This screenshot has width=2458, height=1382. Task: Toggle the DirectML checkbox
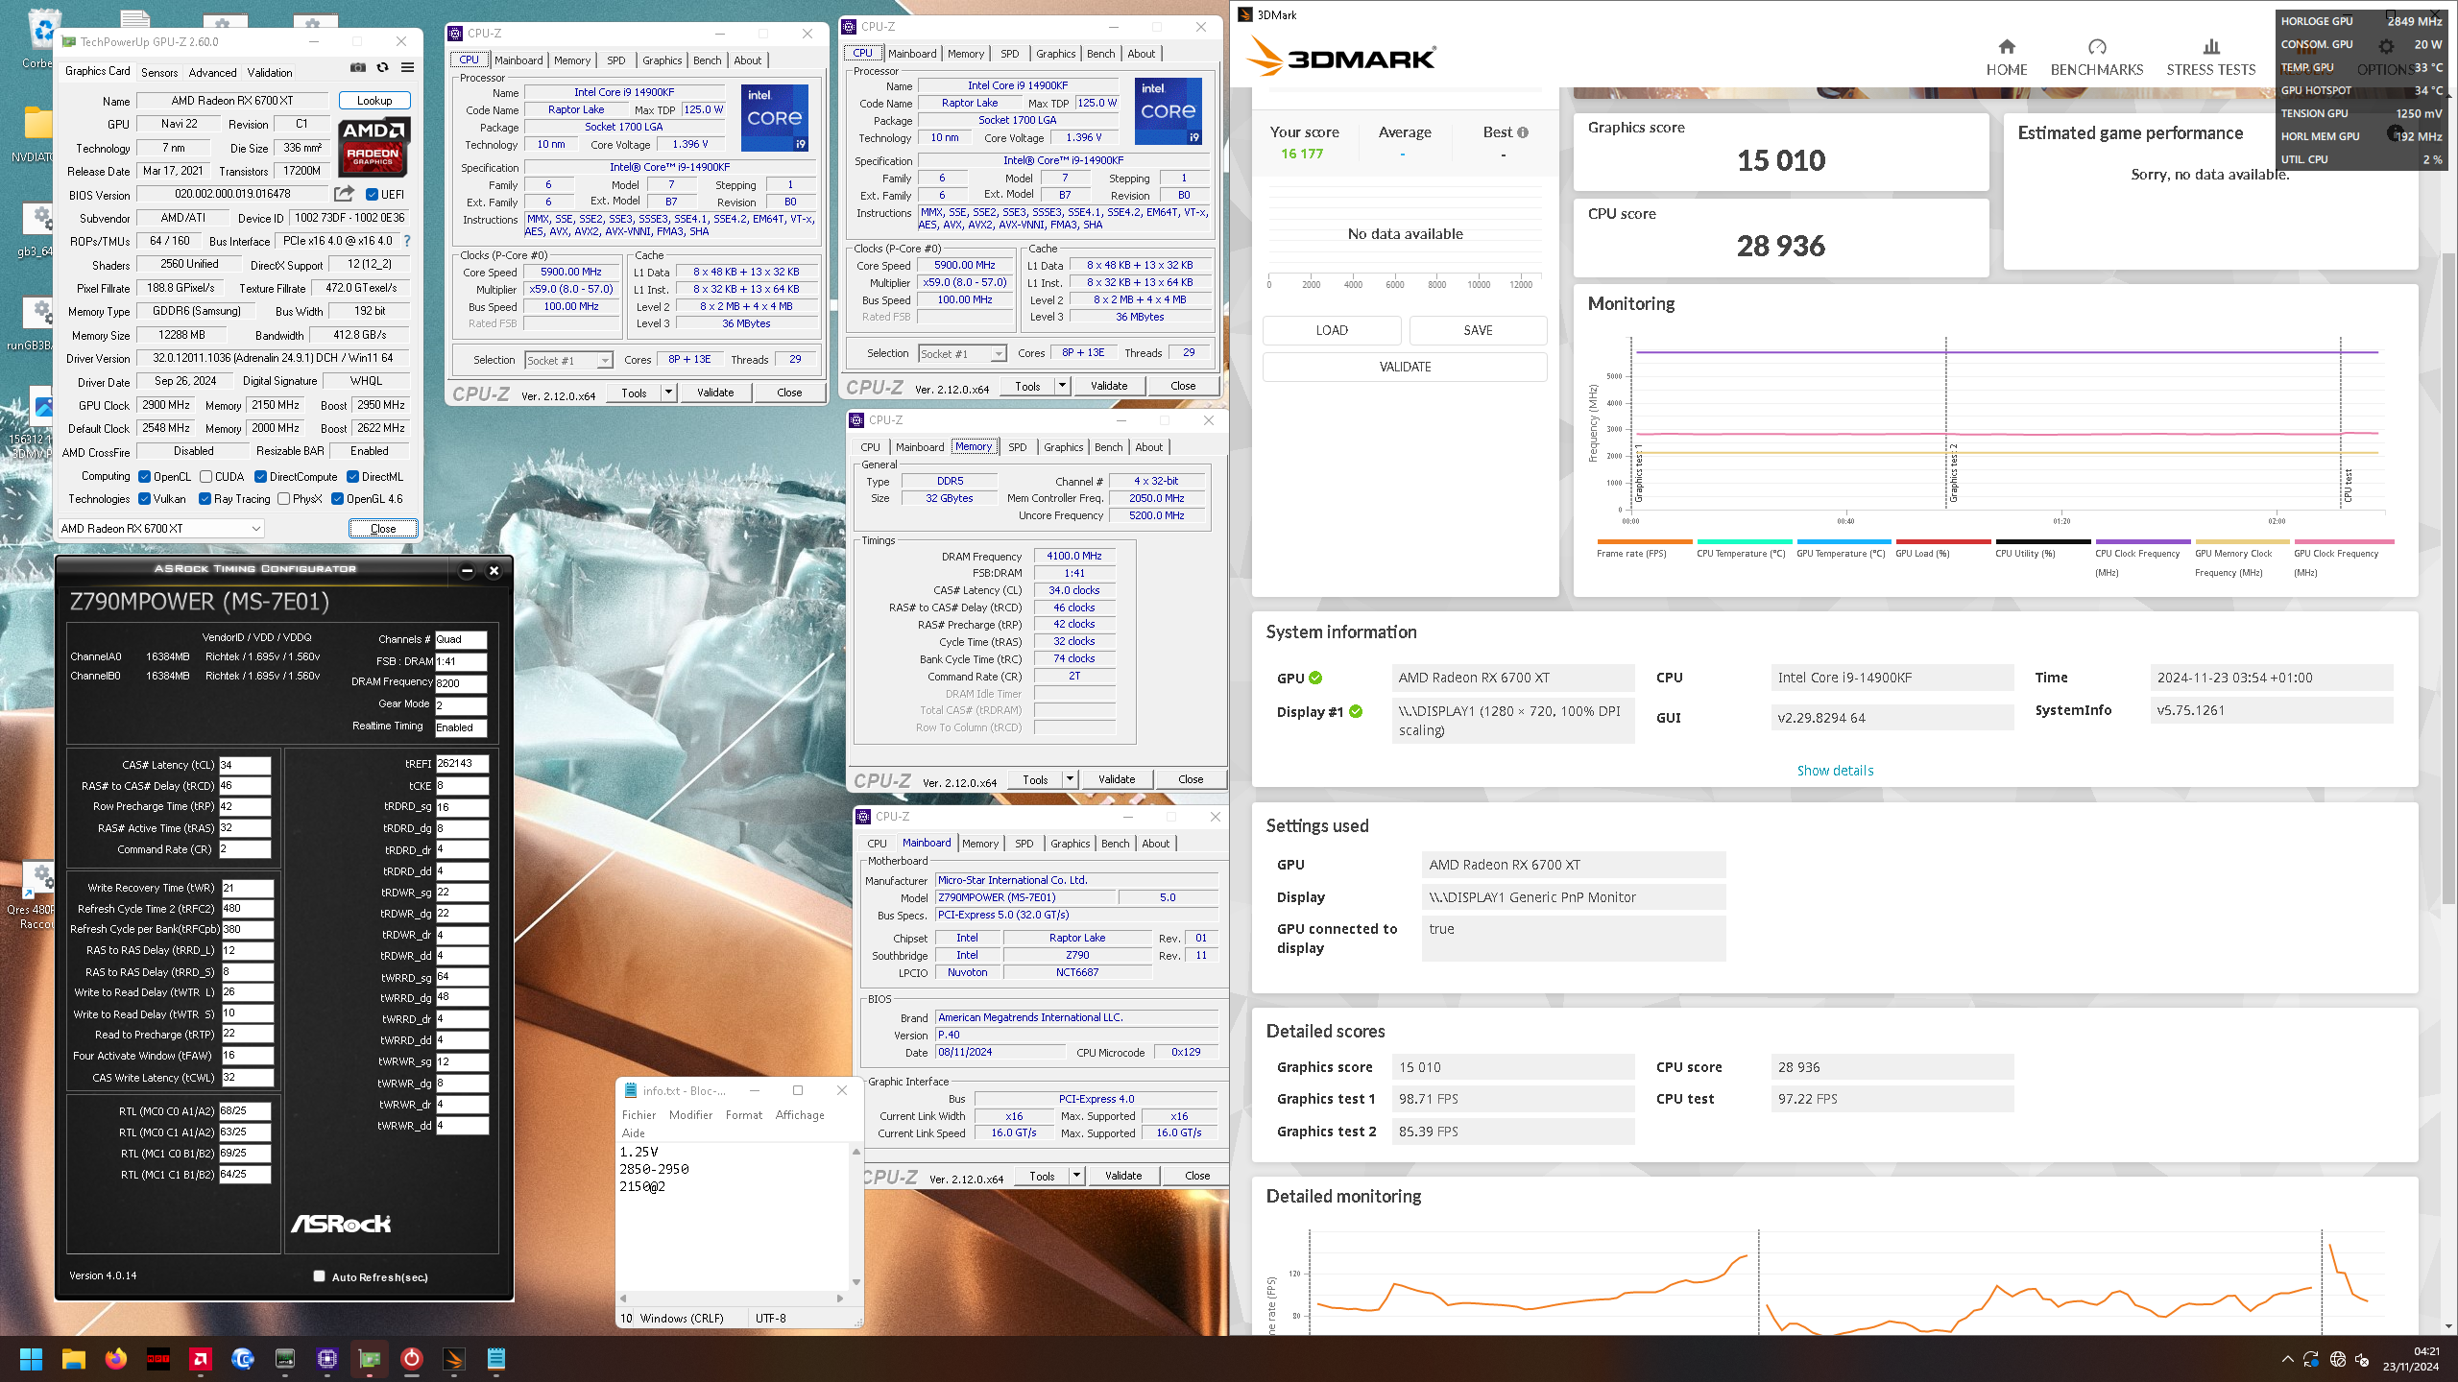[x=352, y=477]
